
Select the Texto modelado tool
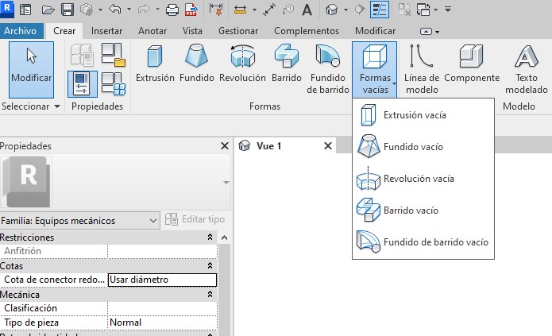click(526, 68)
